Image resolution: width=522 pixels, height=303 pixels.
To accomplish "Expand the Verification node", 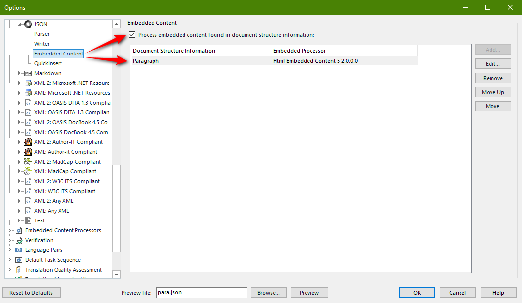I will (x=10, y=240).
